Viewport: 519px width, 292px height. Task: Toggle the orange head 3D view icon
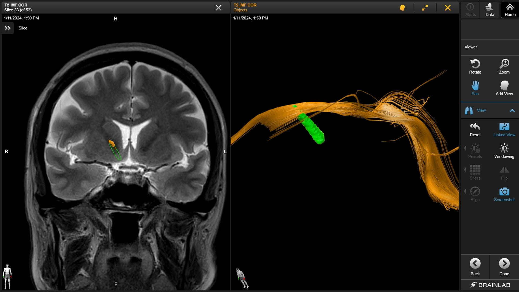click(402, 8)
